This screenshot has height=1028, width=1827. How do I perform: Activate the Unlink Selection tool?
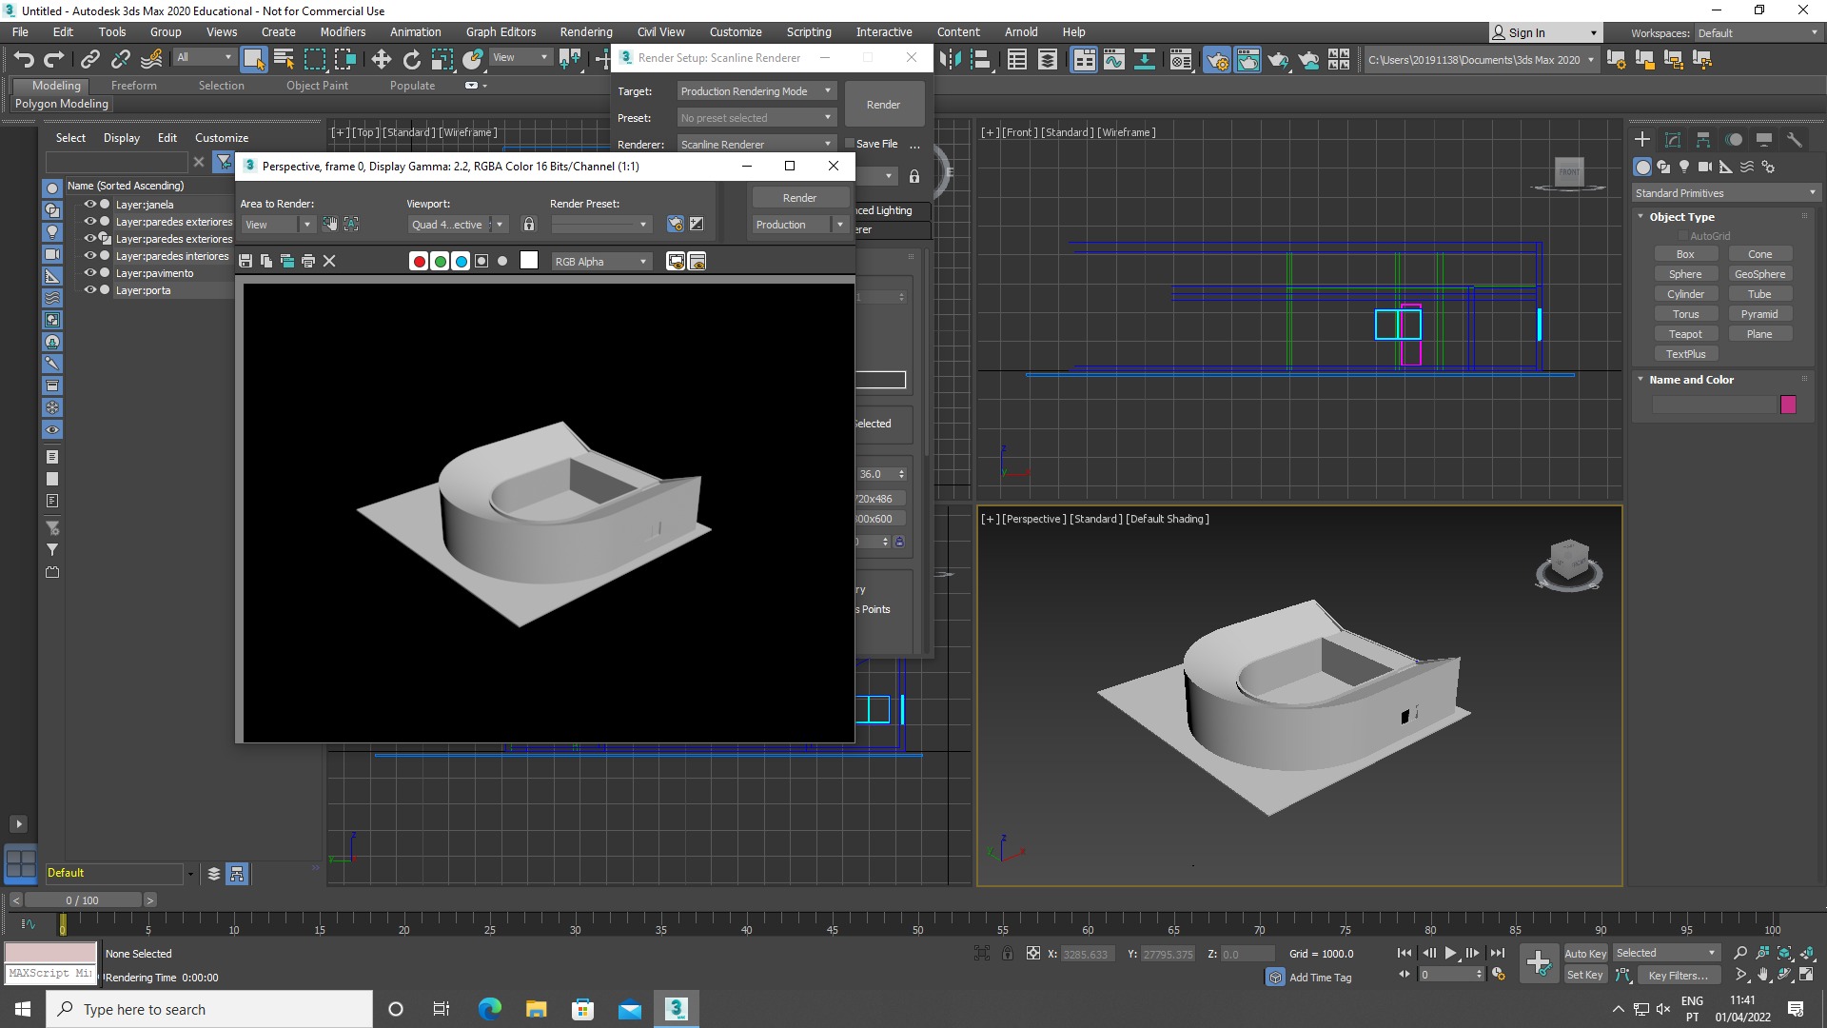pyautogui.click(x=121, y=60)
